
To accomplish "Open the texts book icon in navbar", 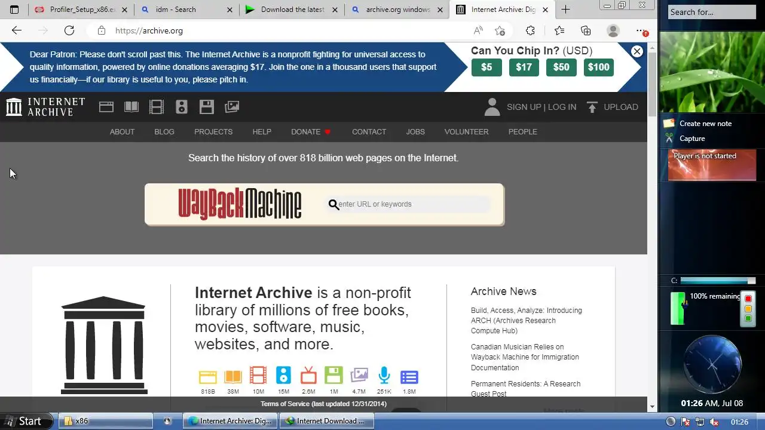I will tap(131, 107).
